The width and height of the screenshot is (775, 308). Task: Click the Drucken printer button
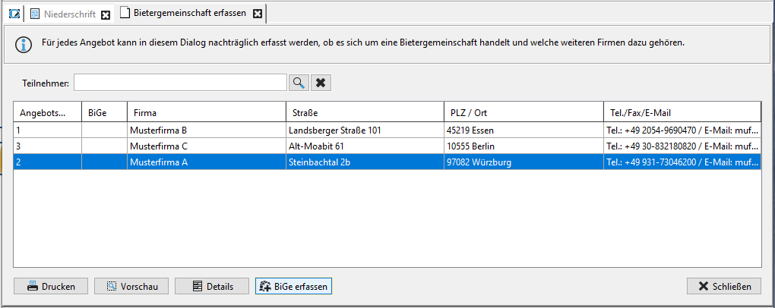click(x=51, y=286)
